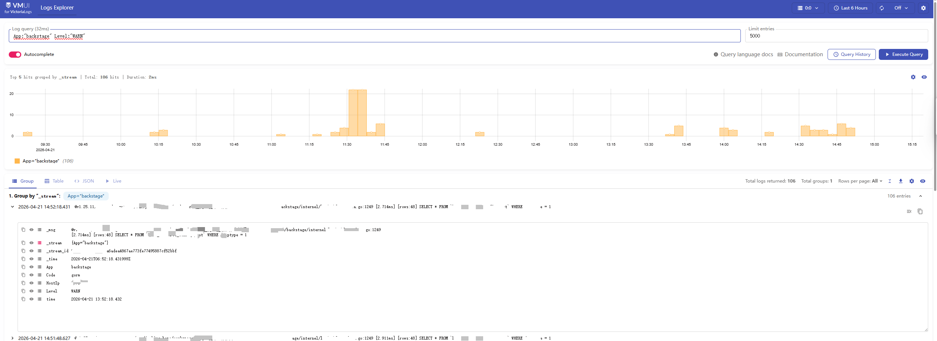Open the Logs Explorer header tab
Screen dimensions: 937x341
(57, 8)
